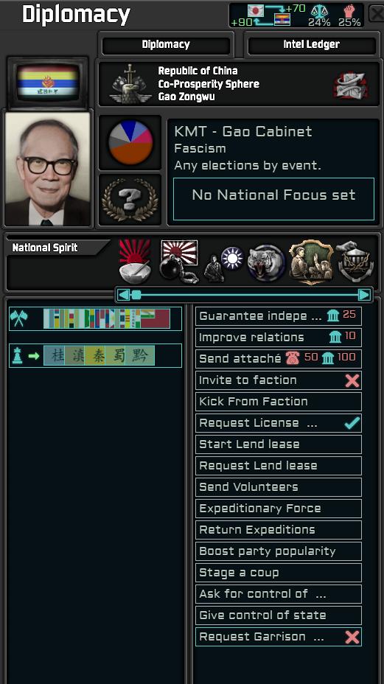
Task: Click the Stage a coup button
Action: [279, 572]
